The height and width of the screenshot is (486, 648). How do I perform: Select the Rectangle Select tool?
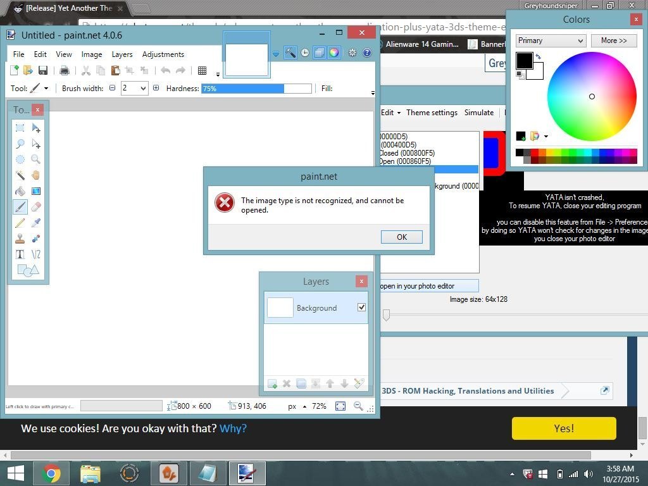coord(20,128)
